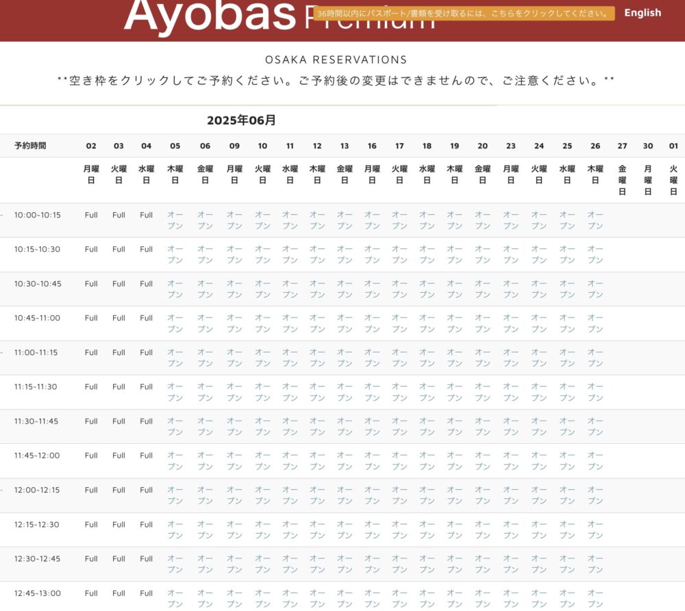This screenshot has height=611, width=685.
Task: Reserve open slot June 16 at 10:00-10:15
Action: pyautogui.click(x=372, y=220)
